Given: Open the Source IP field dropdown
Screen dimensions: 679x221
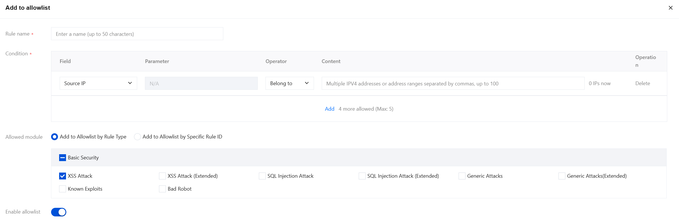Looking at the screenshot, I should coord(98,83).
